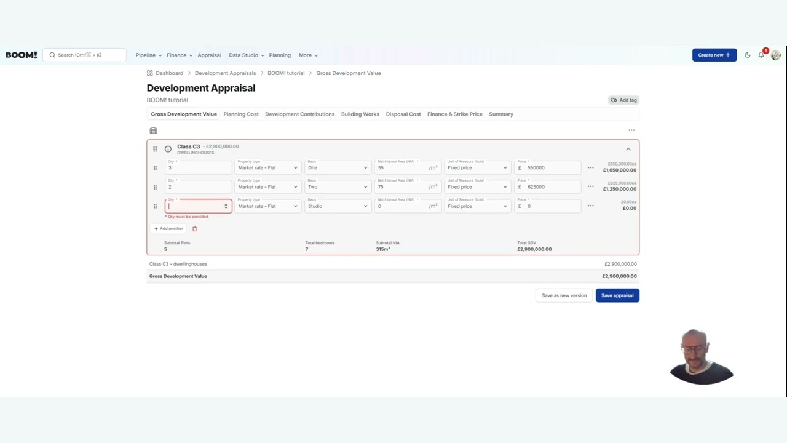Open Unit of Measure dropdown in the Studio row
Screen dimensions: 787x443
point(478,206)
